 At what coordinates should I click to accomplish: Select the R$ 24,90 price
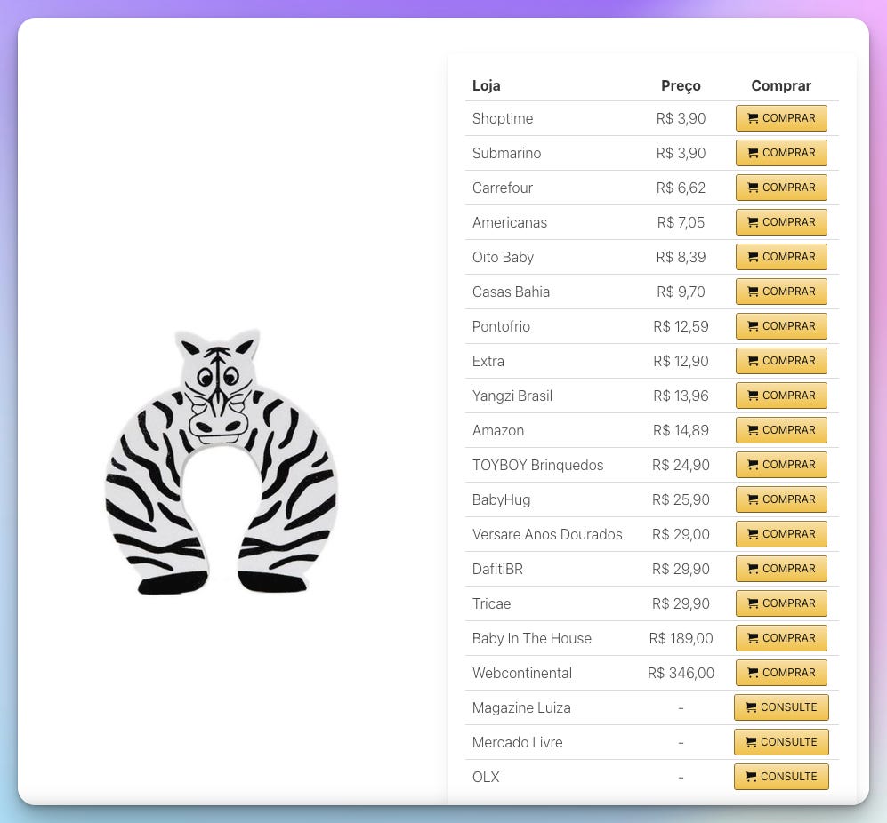[681, 465]
